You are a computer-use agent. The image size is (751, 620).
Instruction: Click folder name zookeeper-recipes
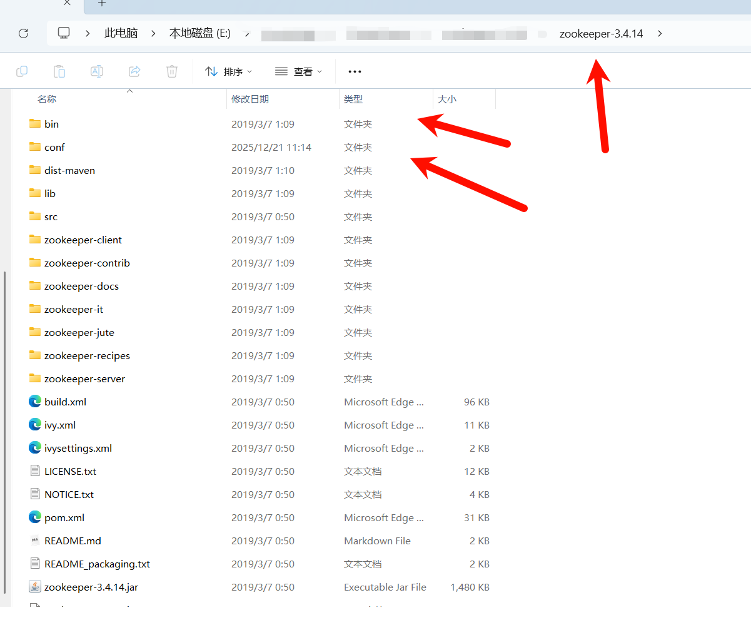(87, 355)
